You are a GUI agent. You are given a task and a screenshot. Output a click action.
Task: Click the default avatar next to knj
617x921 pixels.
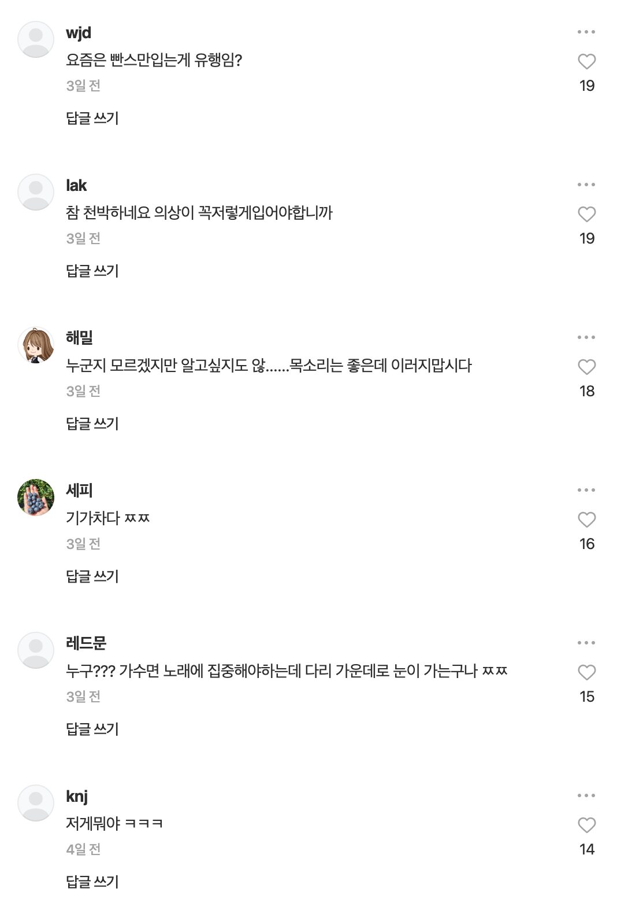(x=36, y=803)
